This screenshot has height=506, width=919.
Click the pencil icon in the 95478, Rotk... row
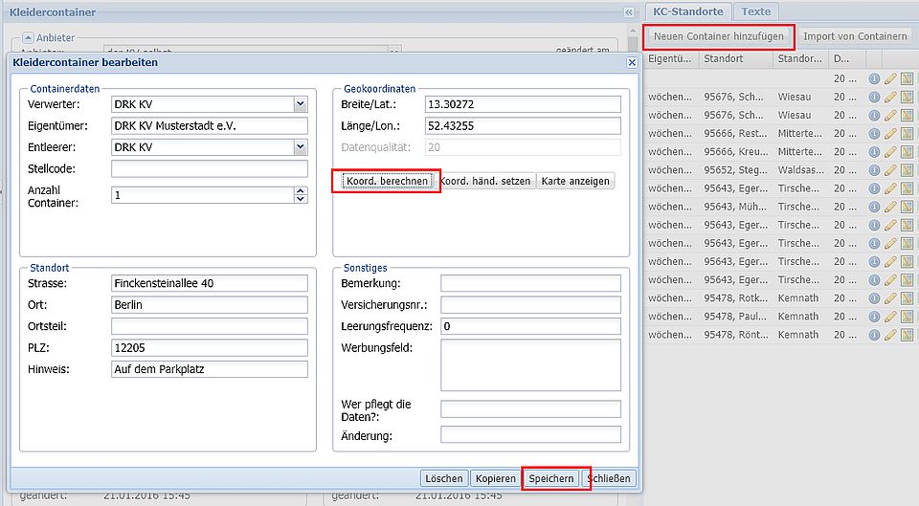pos(890,298)
